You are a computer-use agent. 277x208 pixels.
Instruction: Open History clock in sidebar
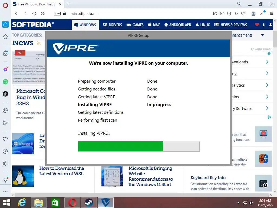[5, 151]
